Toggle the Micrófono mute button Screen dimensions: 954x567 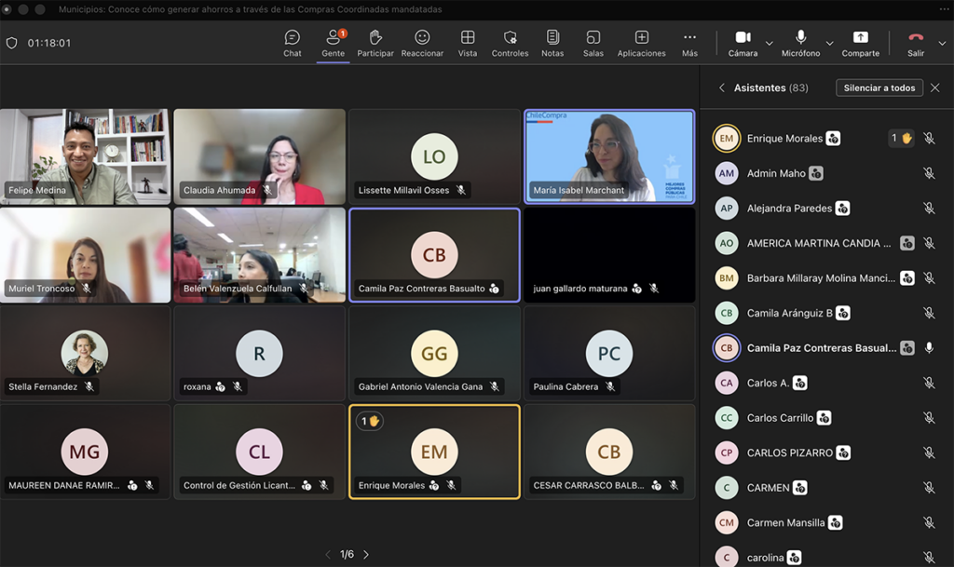coord(800,43)
